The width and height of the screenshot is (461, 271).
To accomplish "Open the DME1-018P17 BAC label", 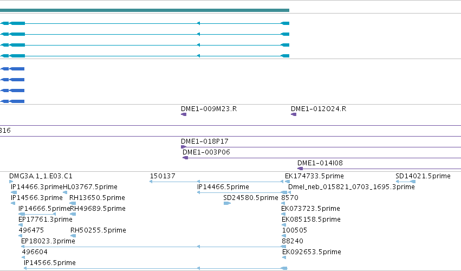I will (205, 141).
